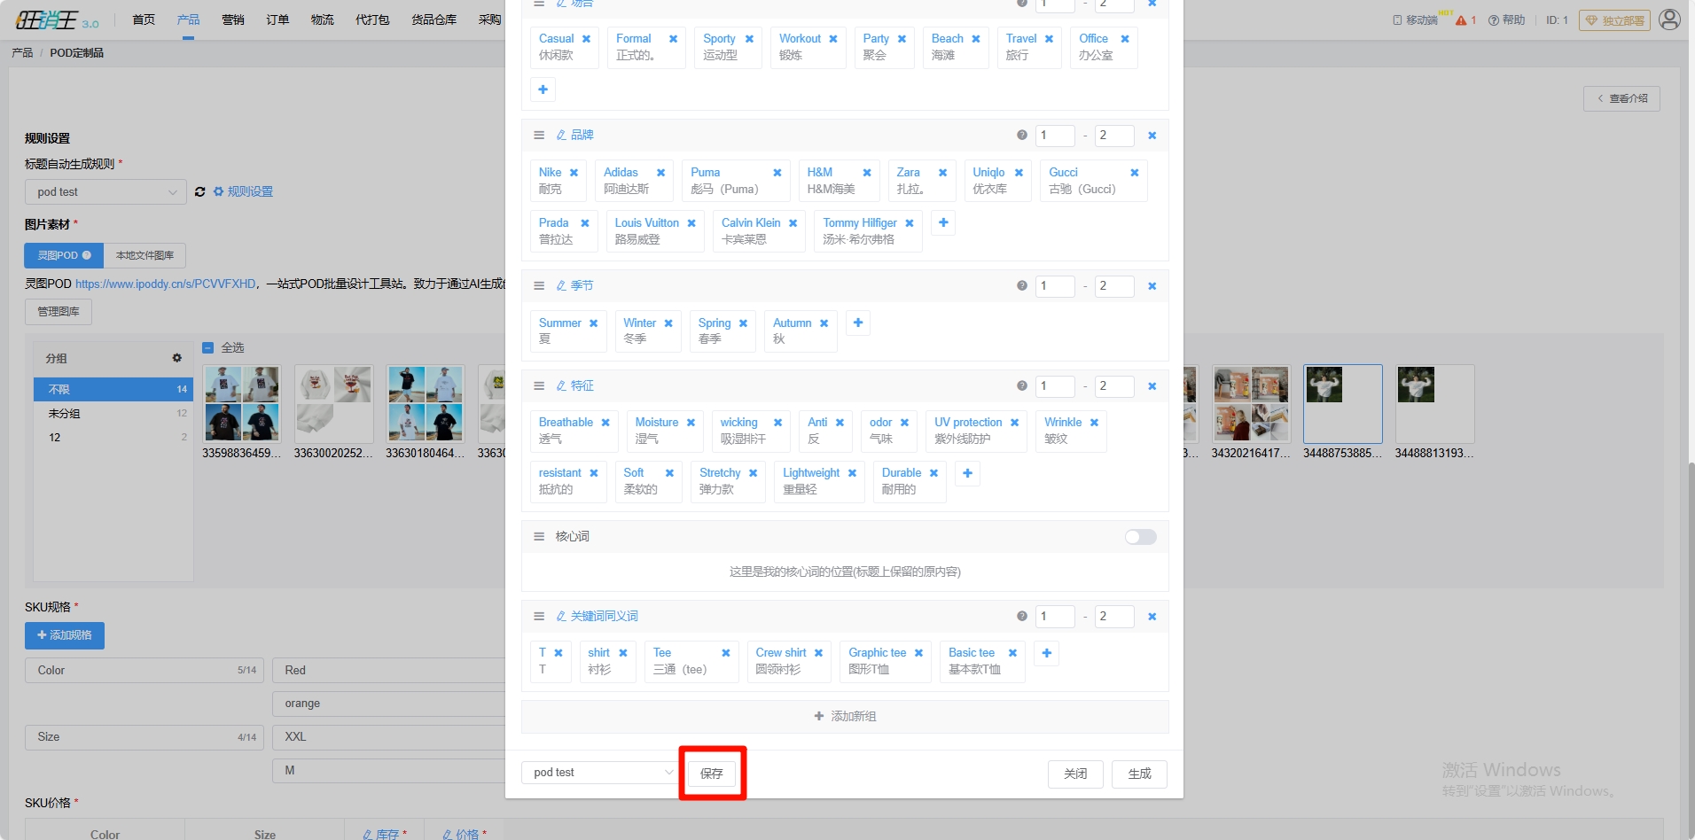Remove the Nike brand tag
Image resolution: width=1695 pixels, height=840 pixels.
pyautogui.click(x=574, y=173)
